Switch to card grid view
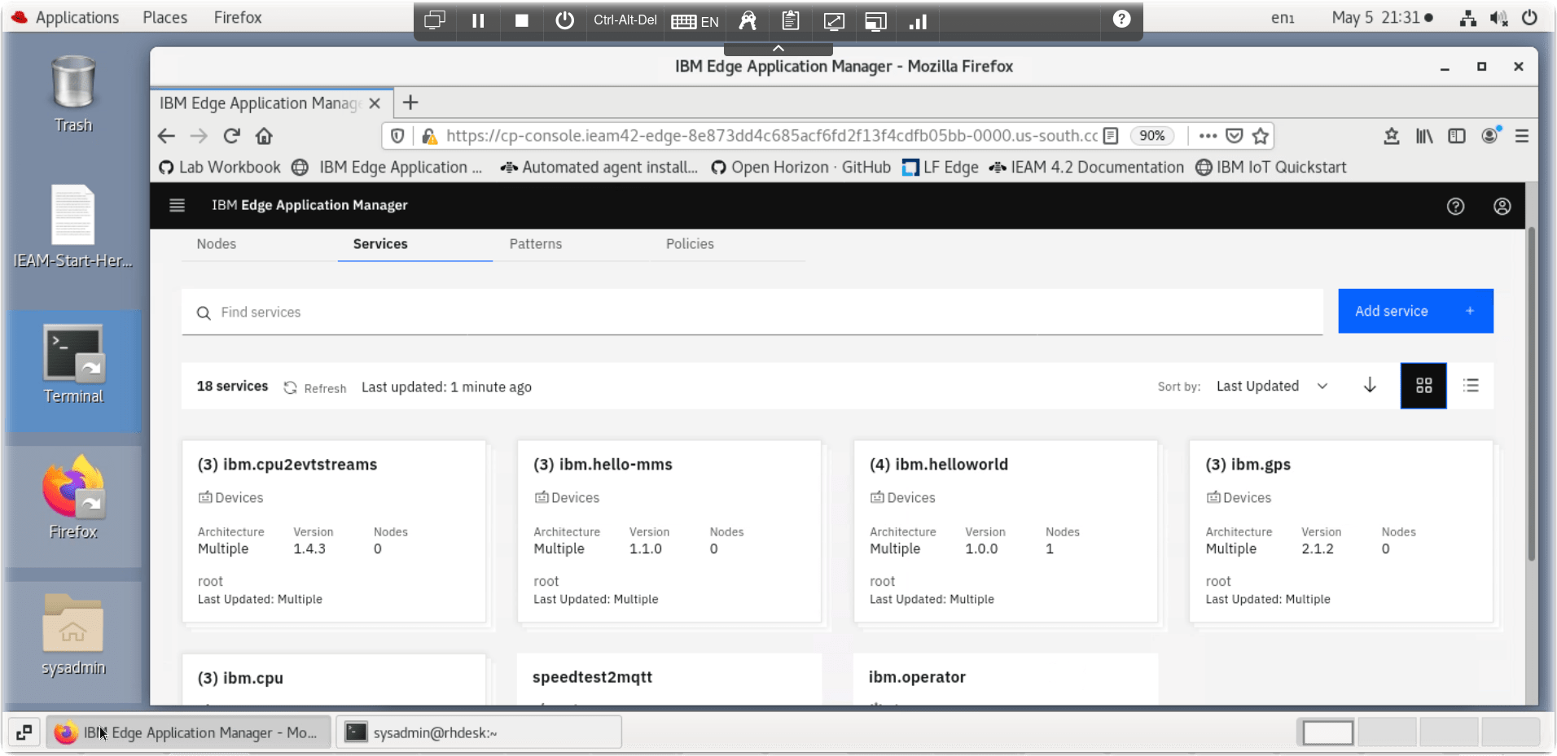This screenshot has height=756, width=1557. click(x=1423, y=386)
